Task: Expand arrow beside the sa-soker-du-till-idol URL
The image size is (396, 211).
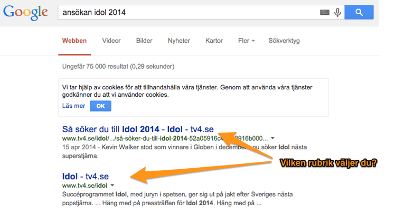Action: click(273, 138)
